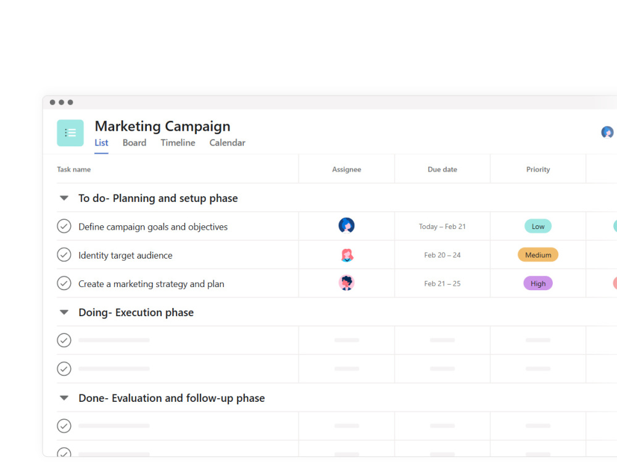Screen dimensions: 617x463
Task: Open task Create a marketing strategy and plan
Action: (x=151, y=284)
